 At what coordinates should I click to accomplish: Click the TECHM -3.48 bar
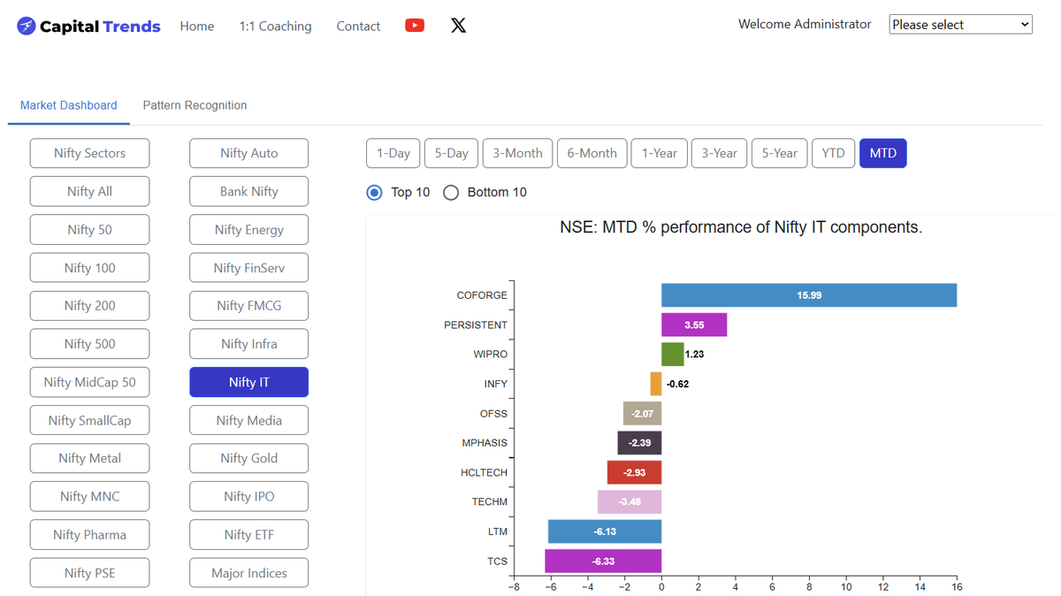[630, 502]
